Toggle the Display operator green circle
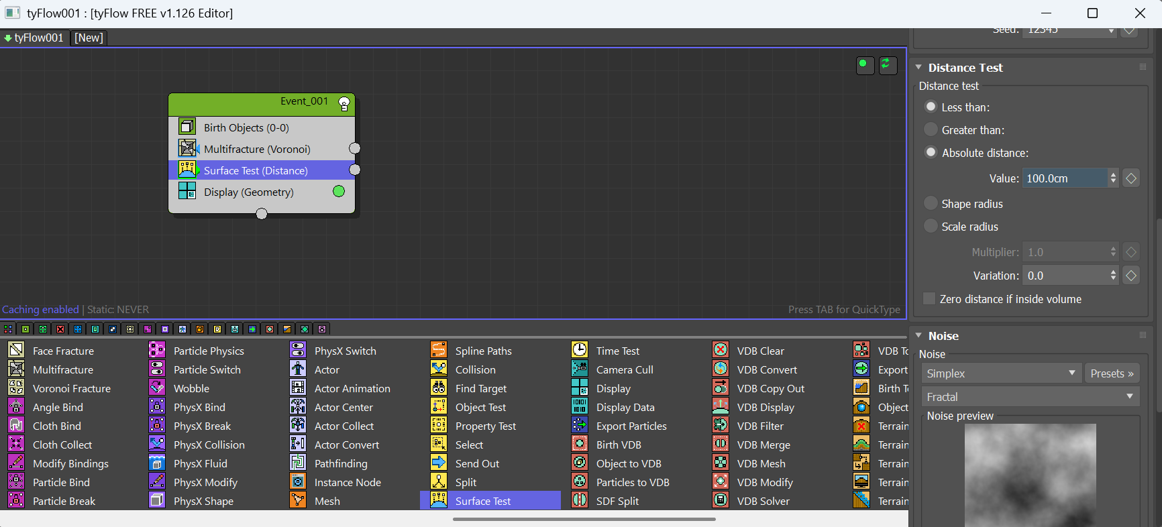The image size is (1162, 527). click(x=339, y=192)
